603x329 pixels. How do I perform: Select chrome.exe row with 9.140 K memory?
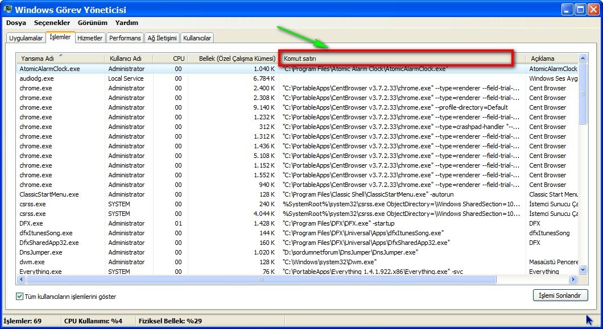pos(298,107)
